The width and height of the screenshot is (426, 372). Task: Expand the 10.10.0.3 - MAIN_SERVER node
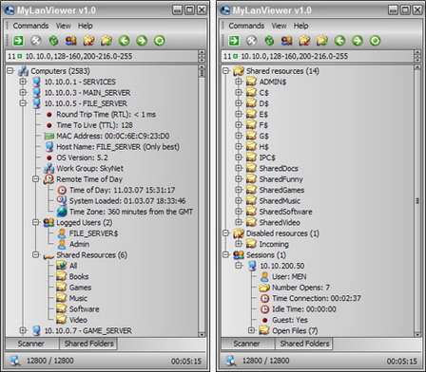click(23, 92)
